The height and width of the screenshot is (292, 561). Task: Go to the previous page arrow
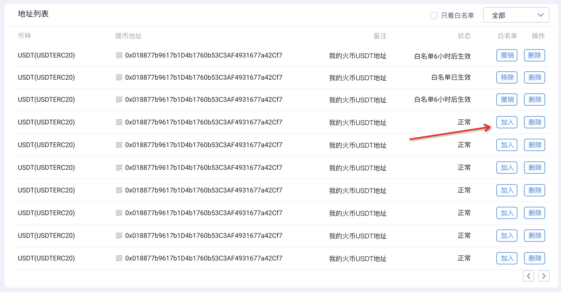click(x=528, y=276)
